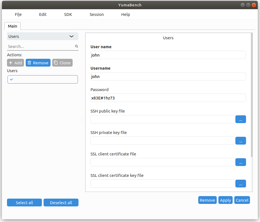Browse for SSL client certificate key file
This screenshot has width=260, height=222.
[241, 184]
